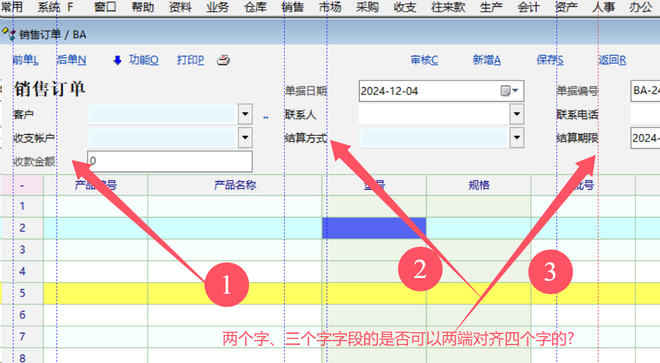Open the 单据日期 calendar picker
The width and height of the screenshot is (660, 363).
510,91
